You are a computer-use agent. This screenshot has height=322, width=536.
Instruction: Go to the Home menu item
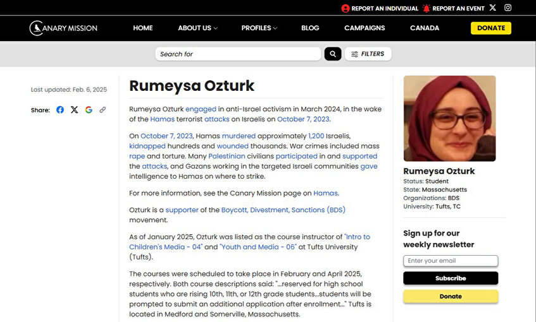[143, 28]
